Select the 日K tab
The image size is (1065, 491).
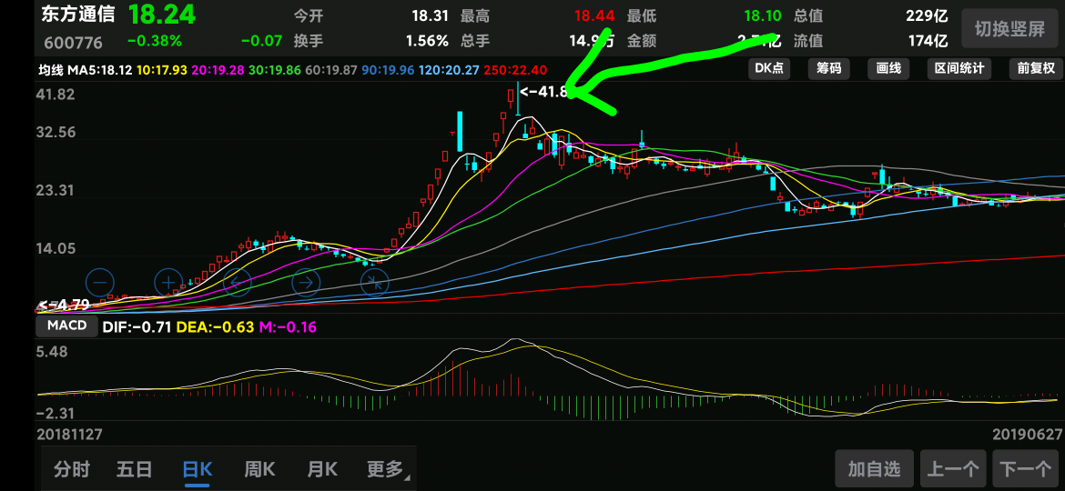(x=198, y=468)
